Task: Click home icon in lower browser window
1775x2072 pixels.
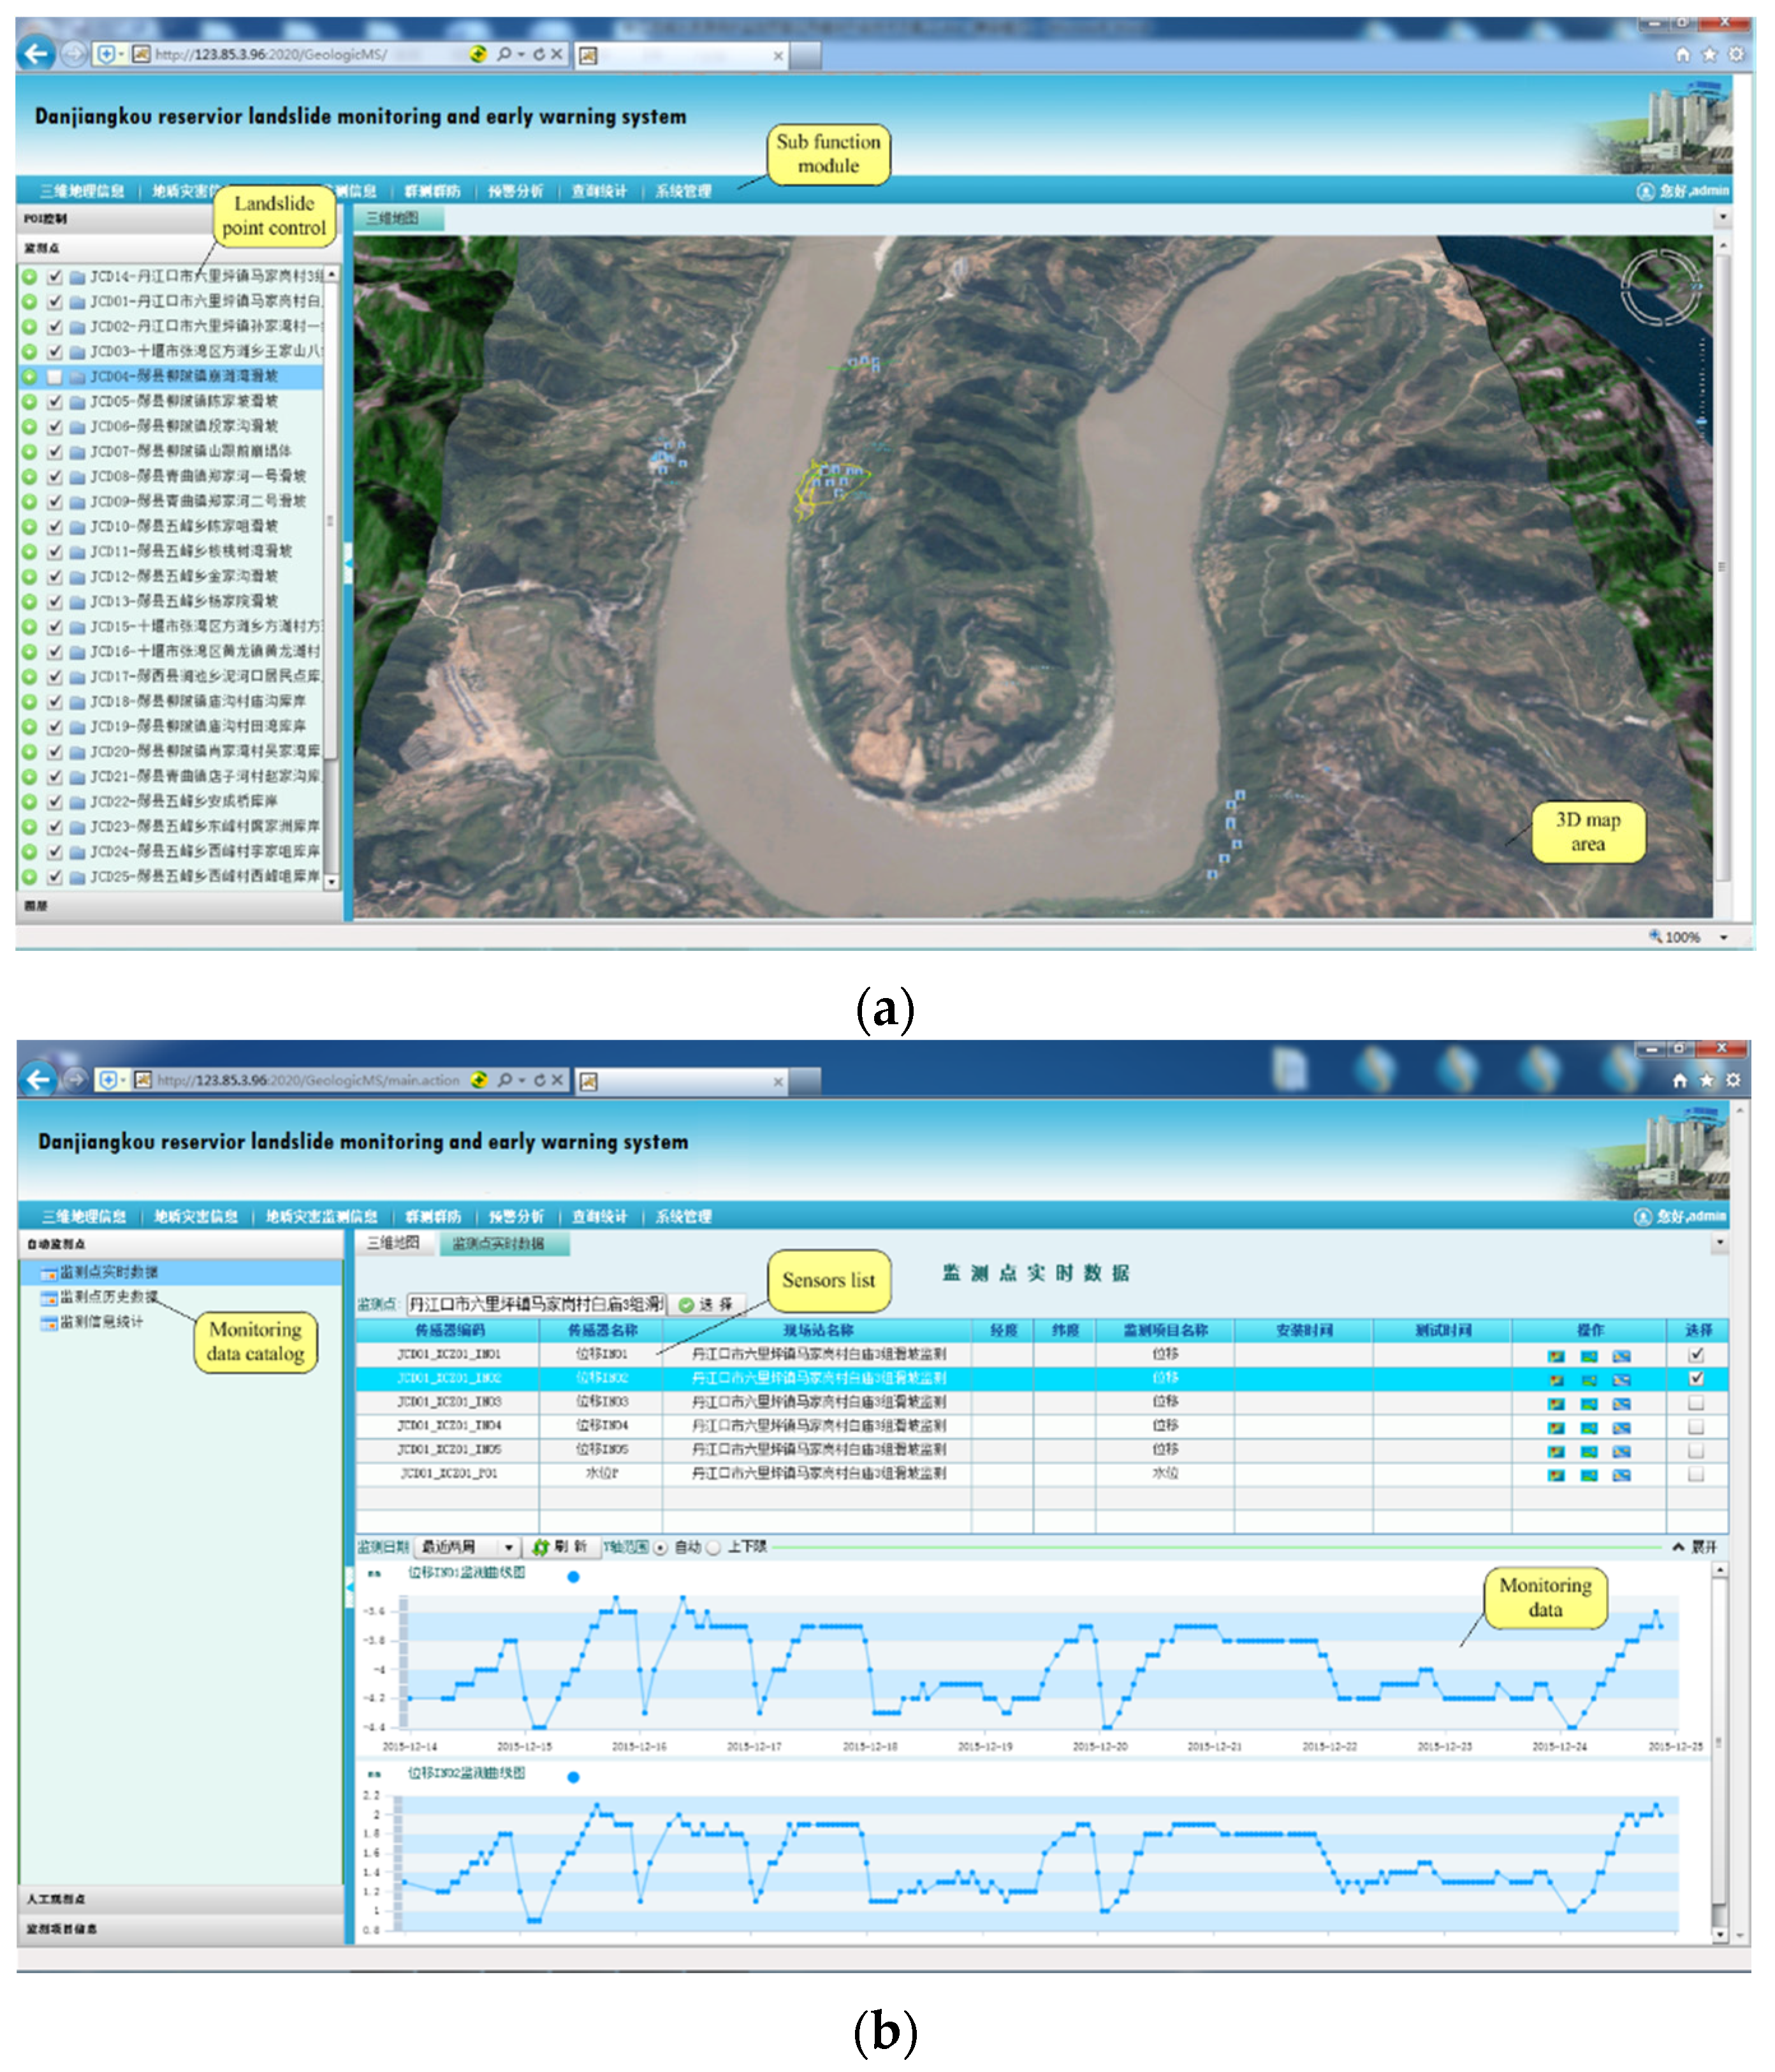Action: pyautogui.click(x=1679, y=1080)
